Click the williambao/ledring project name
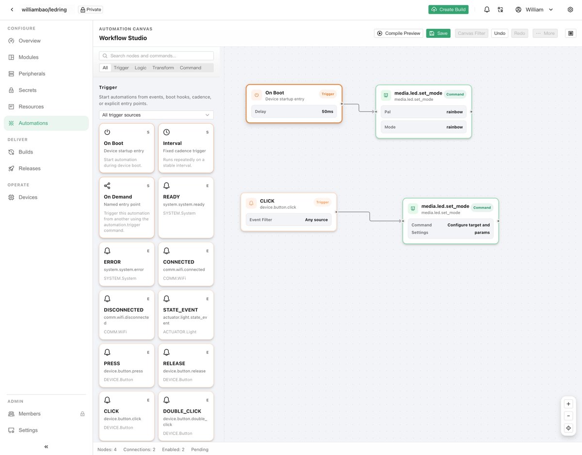Screen dimensions: 582x455 point(44,10)
